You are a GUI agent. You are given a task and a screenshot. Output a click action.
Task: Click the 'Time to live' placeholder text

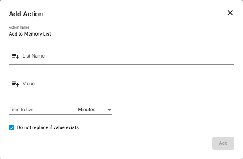[x=21, y=110]
